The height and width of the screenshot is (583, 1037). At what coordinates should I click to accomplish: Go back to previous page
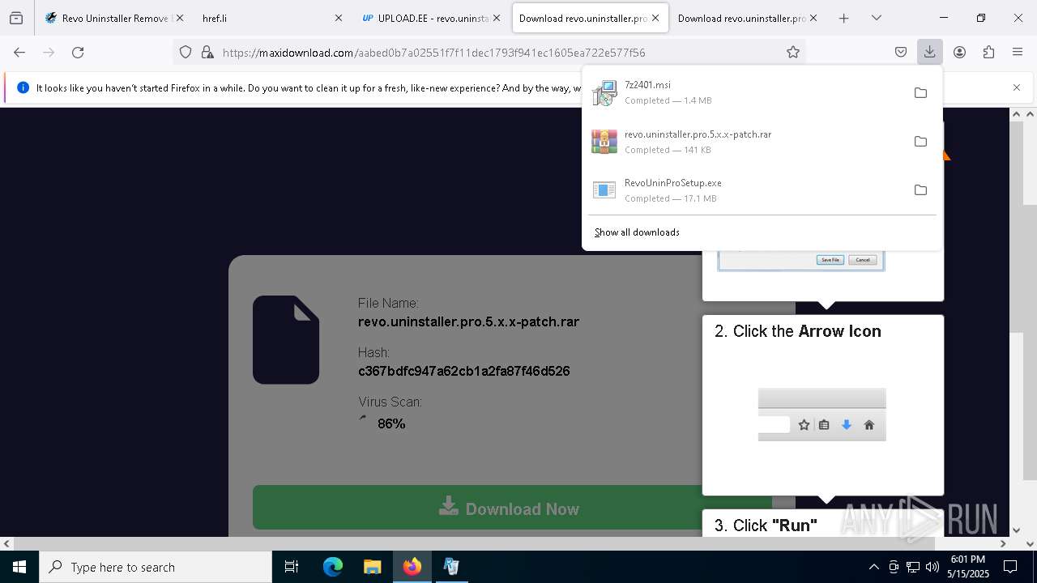click(19, 52)
